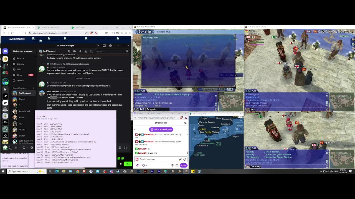Toggle checkbox beside All in top-right game chat

(x=250, y=91)
